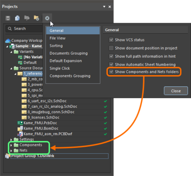Image resolution: width=191 pixels, height=176 pixels.
Task: Open the Projects panel settings gear
Action: tap(47, 18)
